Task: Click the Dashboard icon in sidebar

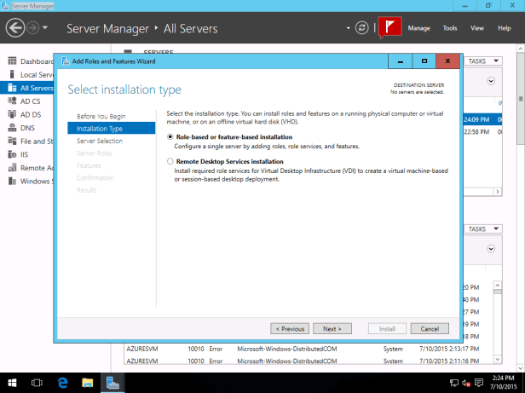Action: tap(12, 61)
